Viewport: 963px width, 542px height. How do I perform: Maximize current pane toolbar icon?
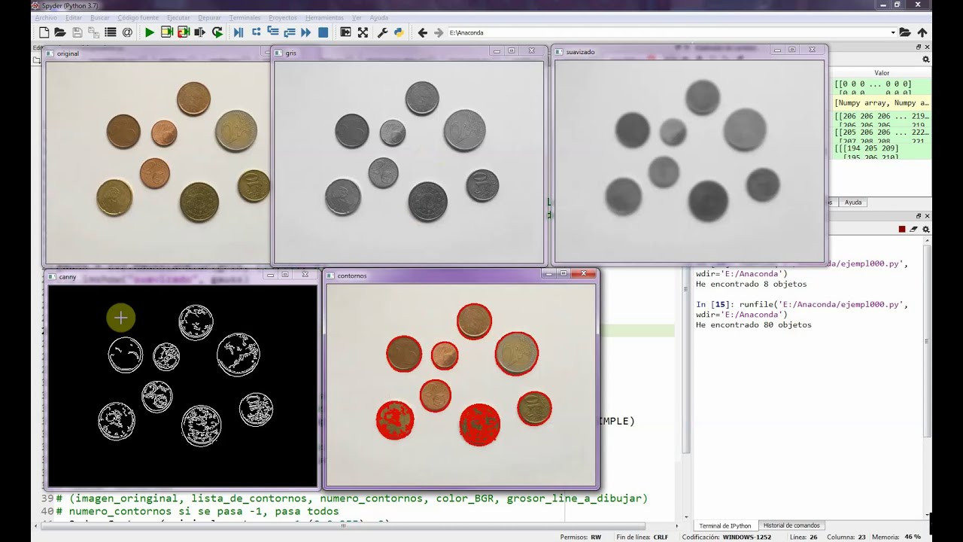345,32
